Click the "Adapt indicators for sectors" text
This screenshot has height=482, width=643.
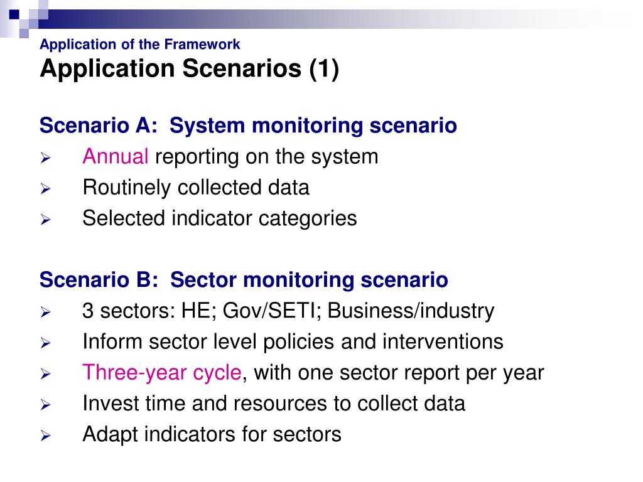[212, 434]
